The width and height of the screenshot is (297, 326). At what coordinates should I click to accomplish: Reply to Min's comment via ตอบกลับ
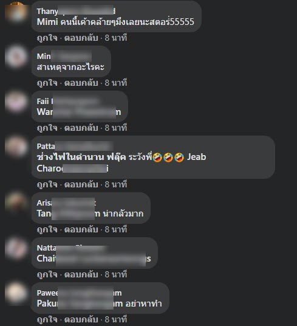click(81, 83)
